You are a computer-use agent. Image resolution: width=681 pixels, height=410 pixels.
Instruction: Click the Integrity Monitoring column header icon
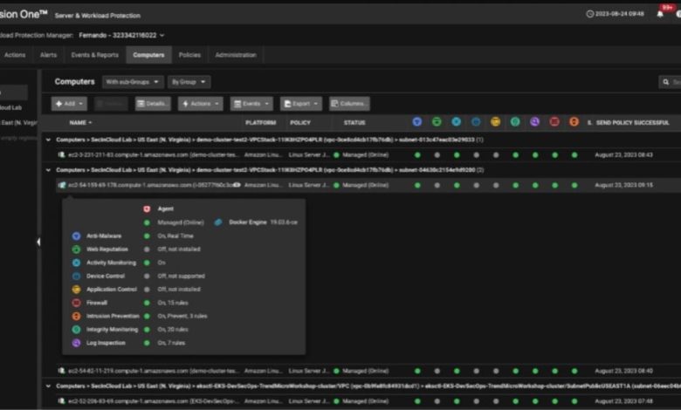[515, 122]
